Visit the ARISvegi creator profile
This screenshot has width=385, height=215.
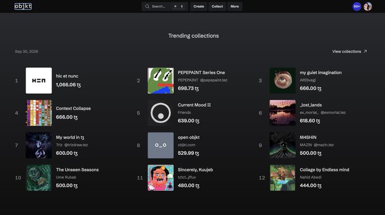(x=307, y=80)
